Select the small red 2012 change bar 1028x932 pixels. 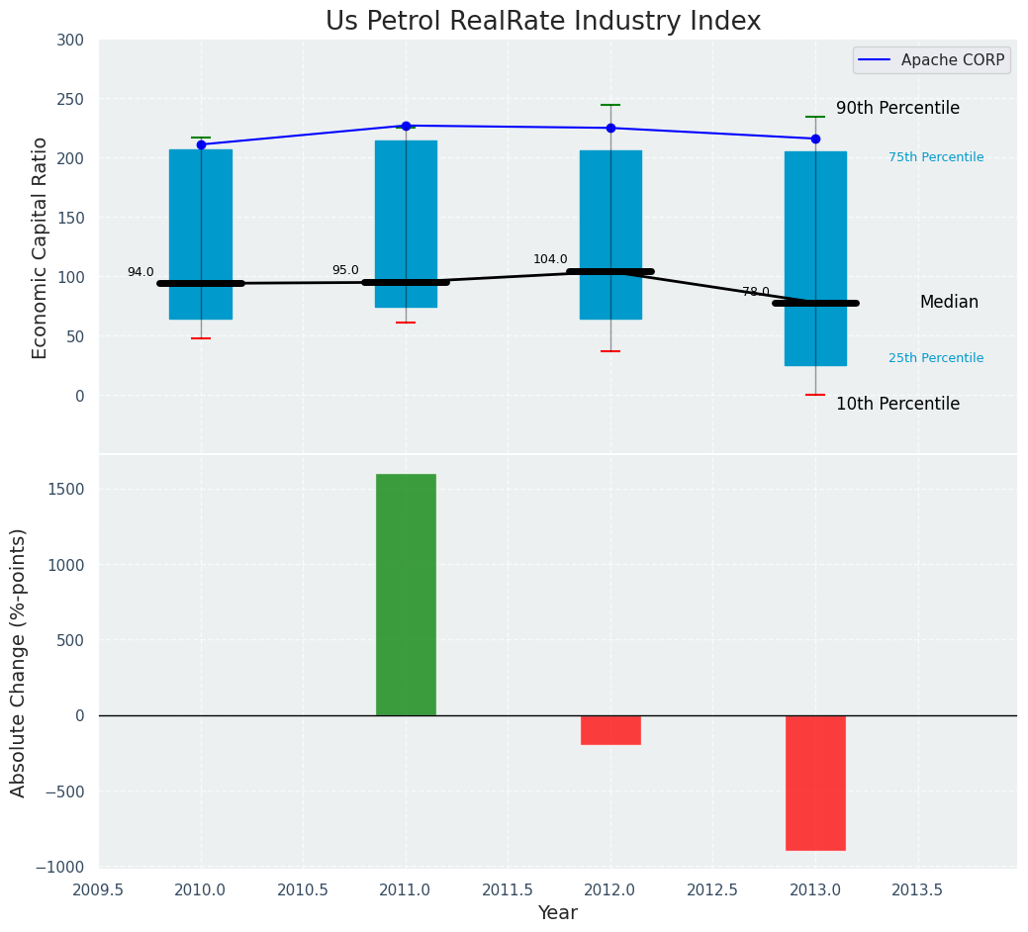tap(610, 729)
